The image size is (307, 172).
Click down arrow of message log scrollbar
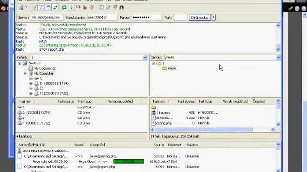(x=278, y=49)
